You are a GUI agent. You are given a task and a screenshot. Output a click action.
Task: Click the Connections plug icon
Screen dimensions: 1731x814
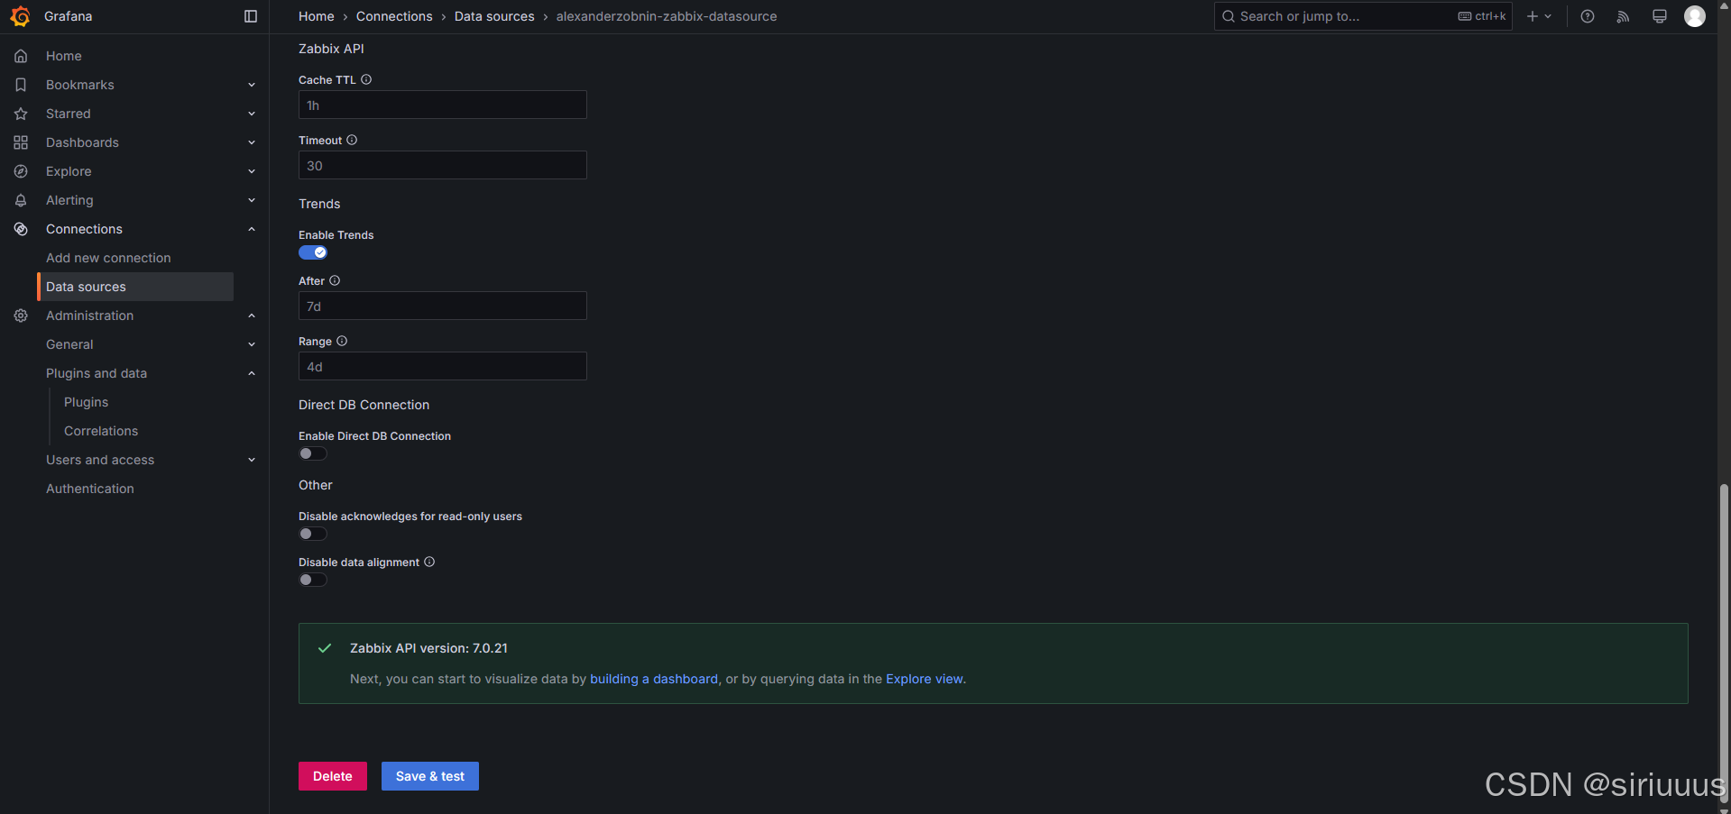pyautogui.click(x=21, y=229)
